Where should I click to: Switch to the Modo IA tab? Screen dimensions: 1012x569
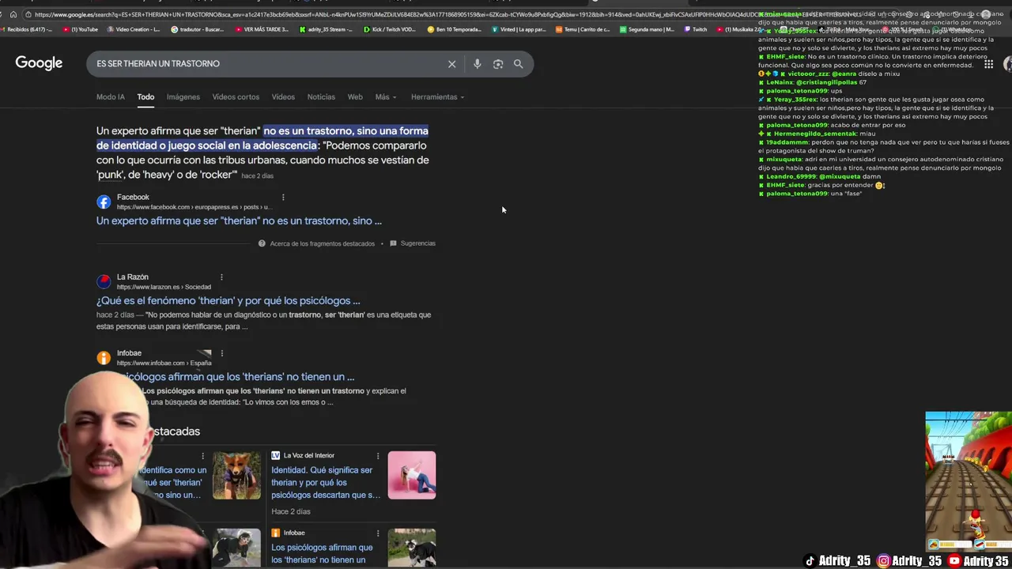(x=111, y=97)
